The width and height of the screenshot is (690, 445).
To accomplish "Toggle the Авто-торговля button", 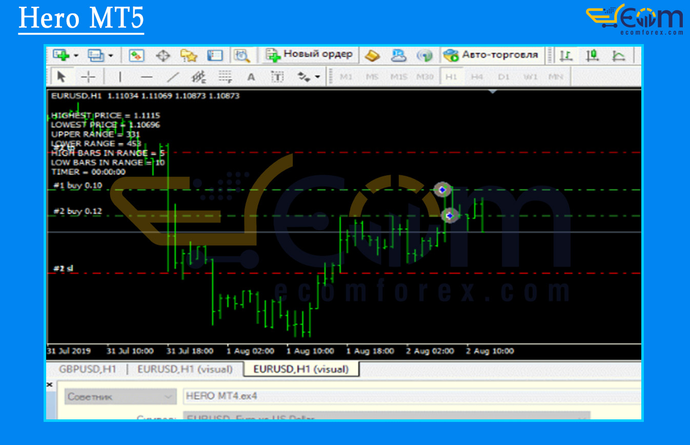I will [x=492, y=55].
